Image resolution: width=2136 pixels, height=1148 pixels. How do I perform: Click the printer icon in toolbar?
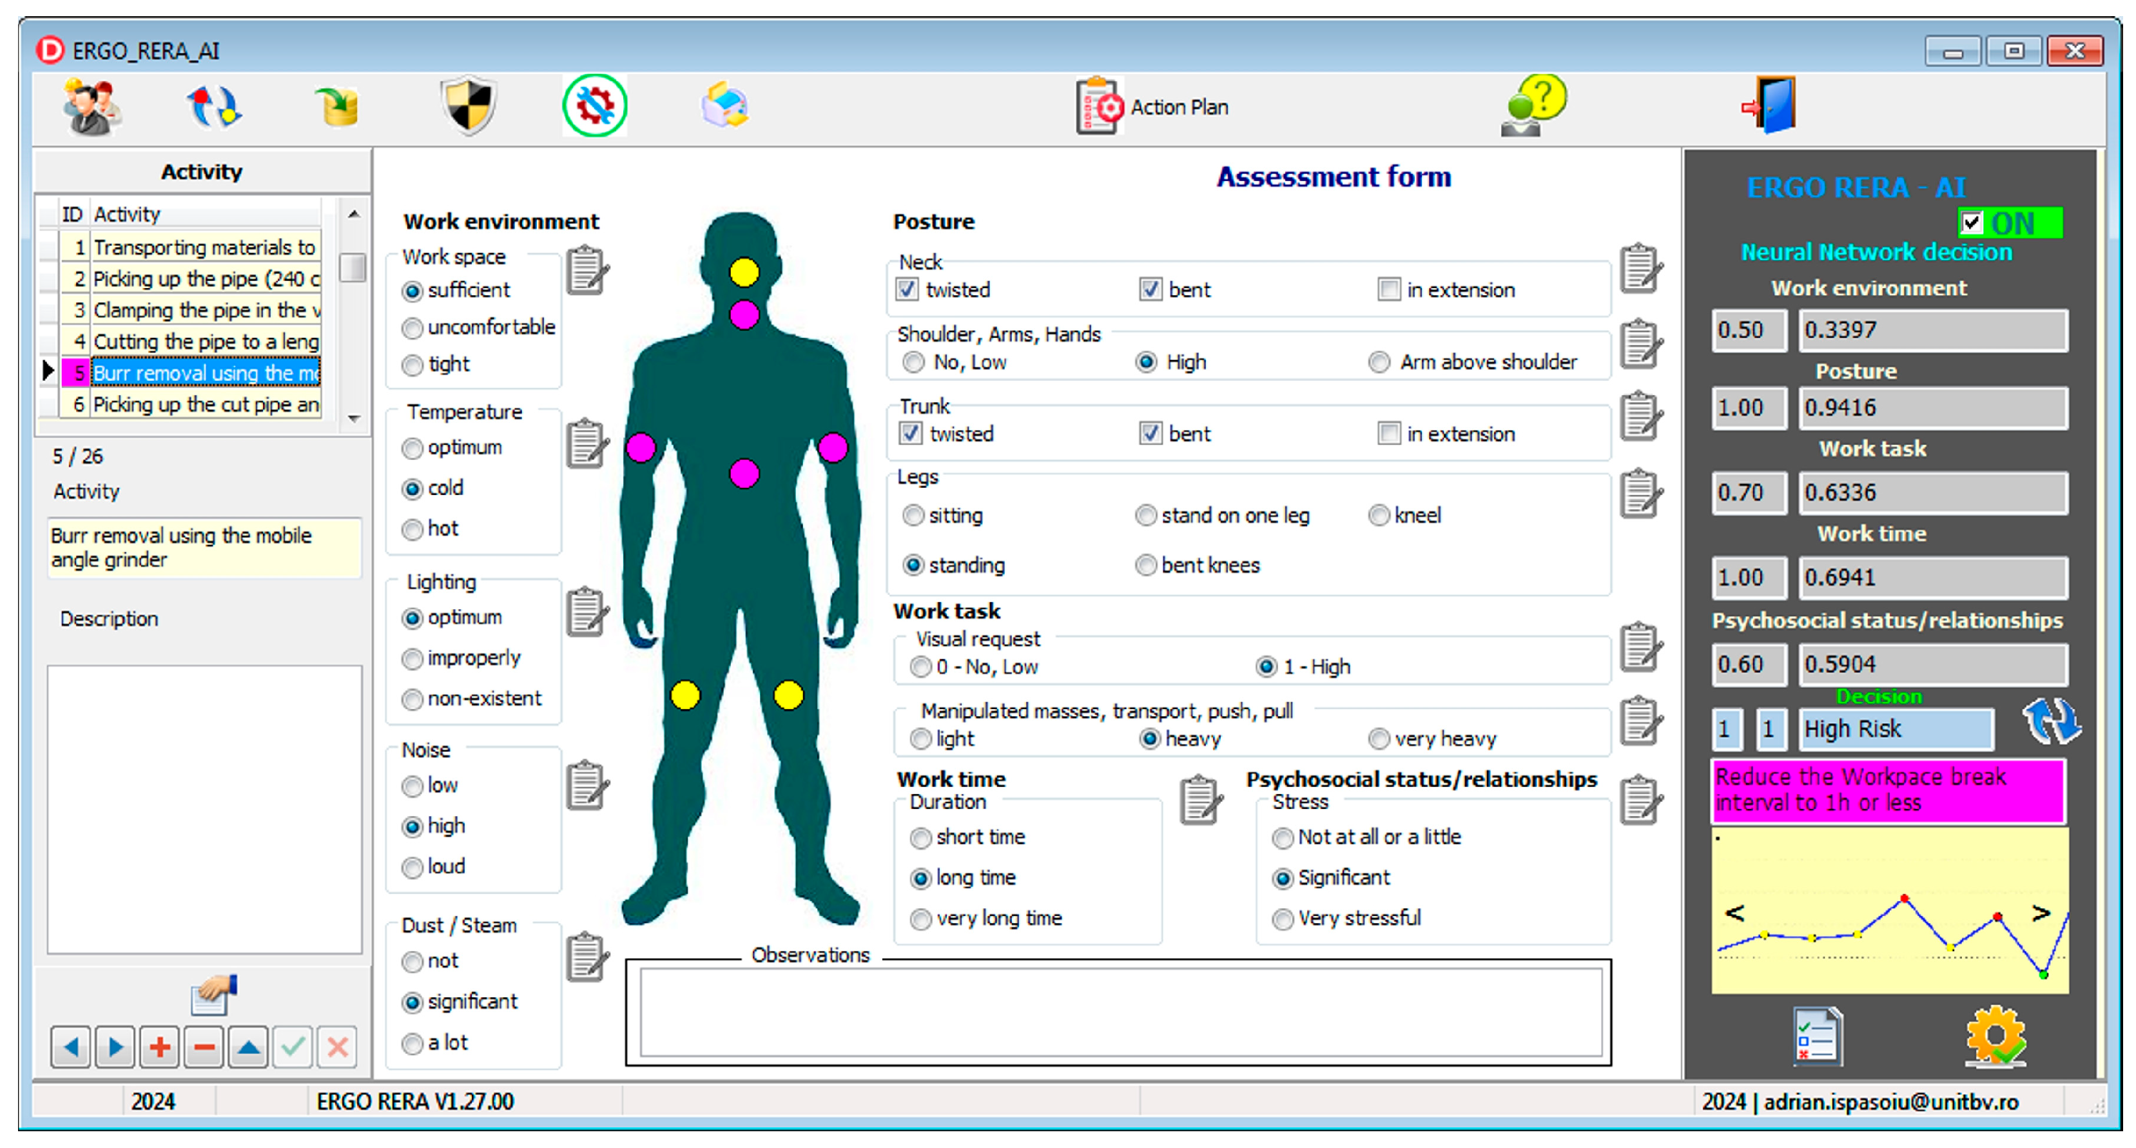tap(724, 106)
